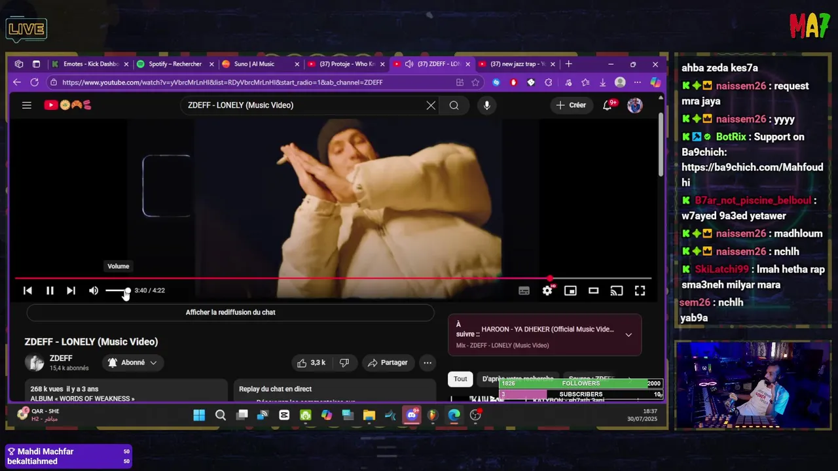Screen dimensions: 838x471
Task: Click the browser page vertical scrollbar
Action: pyautogui.click(x=660, y=144)
